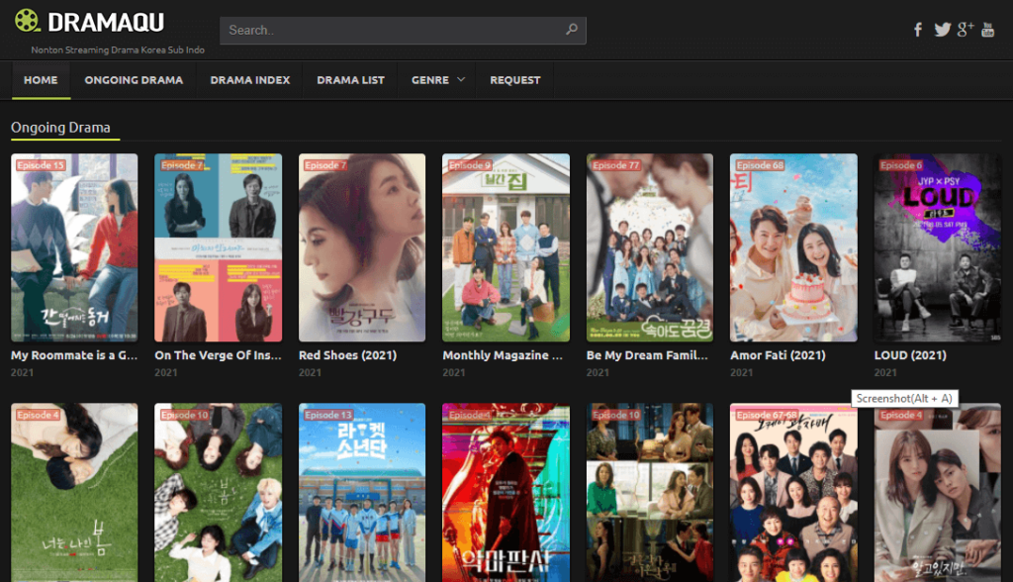
Task: Click the DRAMAQU site title text
Action: tap(106, 22)
